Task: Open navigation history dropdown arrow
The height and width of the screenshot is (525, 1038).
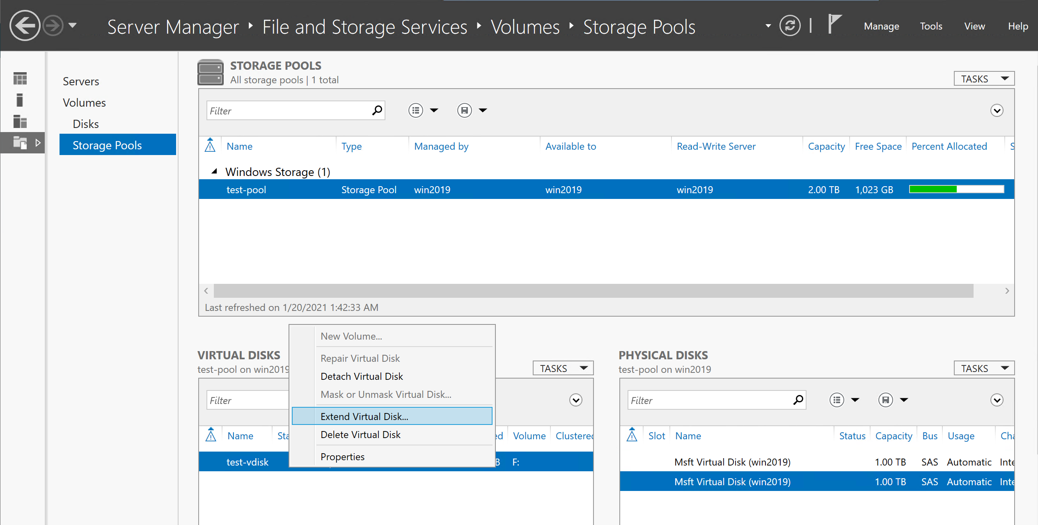Action: pyautogui.click(x=73, y=25)
